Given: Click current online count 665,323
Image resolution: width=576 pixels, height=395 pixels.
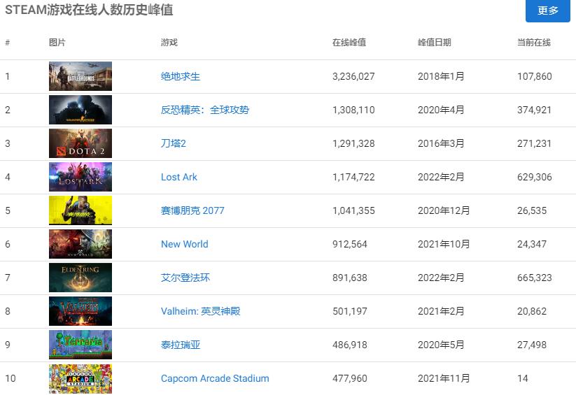Looking at the screenshot, I should (x=535, y=278).
